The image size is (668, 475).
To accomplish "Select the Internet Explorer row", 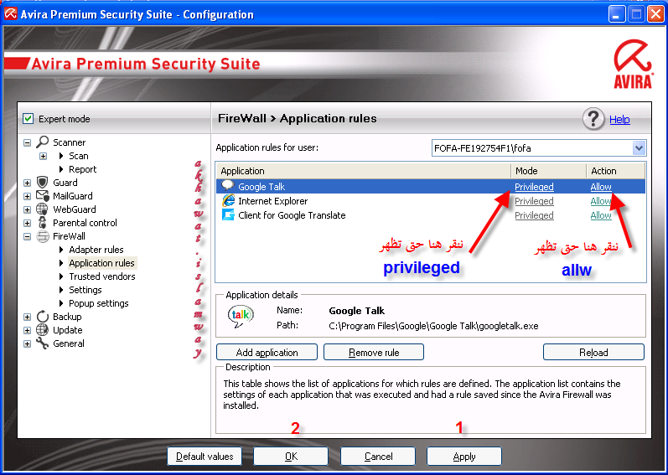I will pos(431,201).
